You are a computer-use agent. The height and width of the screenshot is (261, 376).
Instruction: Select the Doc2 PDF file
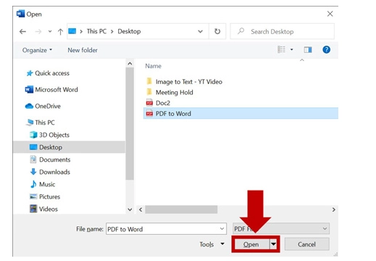158,103
